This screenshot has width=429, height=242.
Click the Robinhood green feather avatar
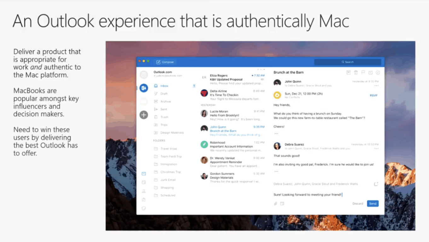(204, 145)
